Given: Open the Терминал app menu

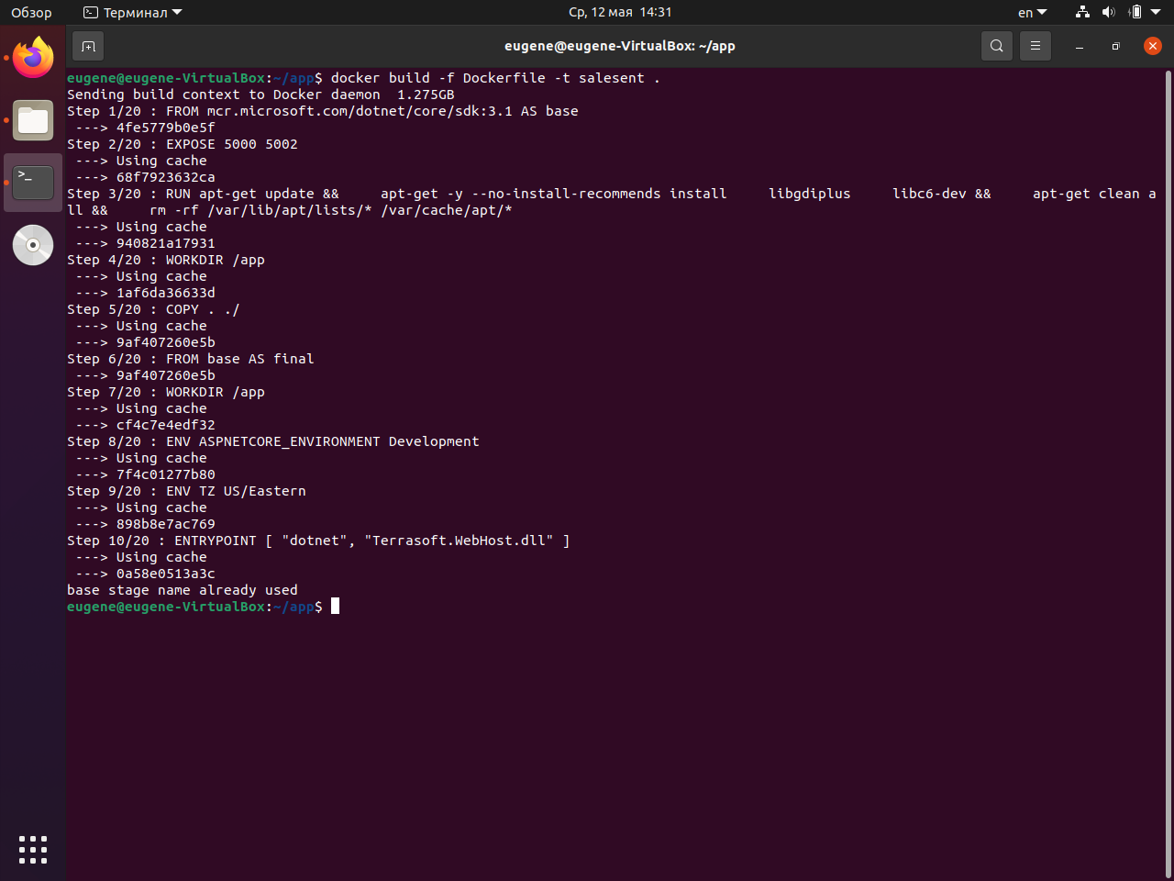Looking at the screenshot, I should point(133,12).
